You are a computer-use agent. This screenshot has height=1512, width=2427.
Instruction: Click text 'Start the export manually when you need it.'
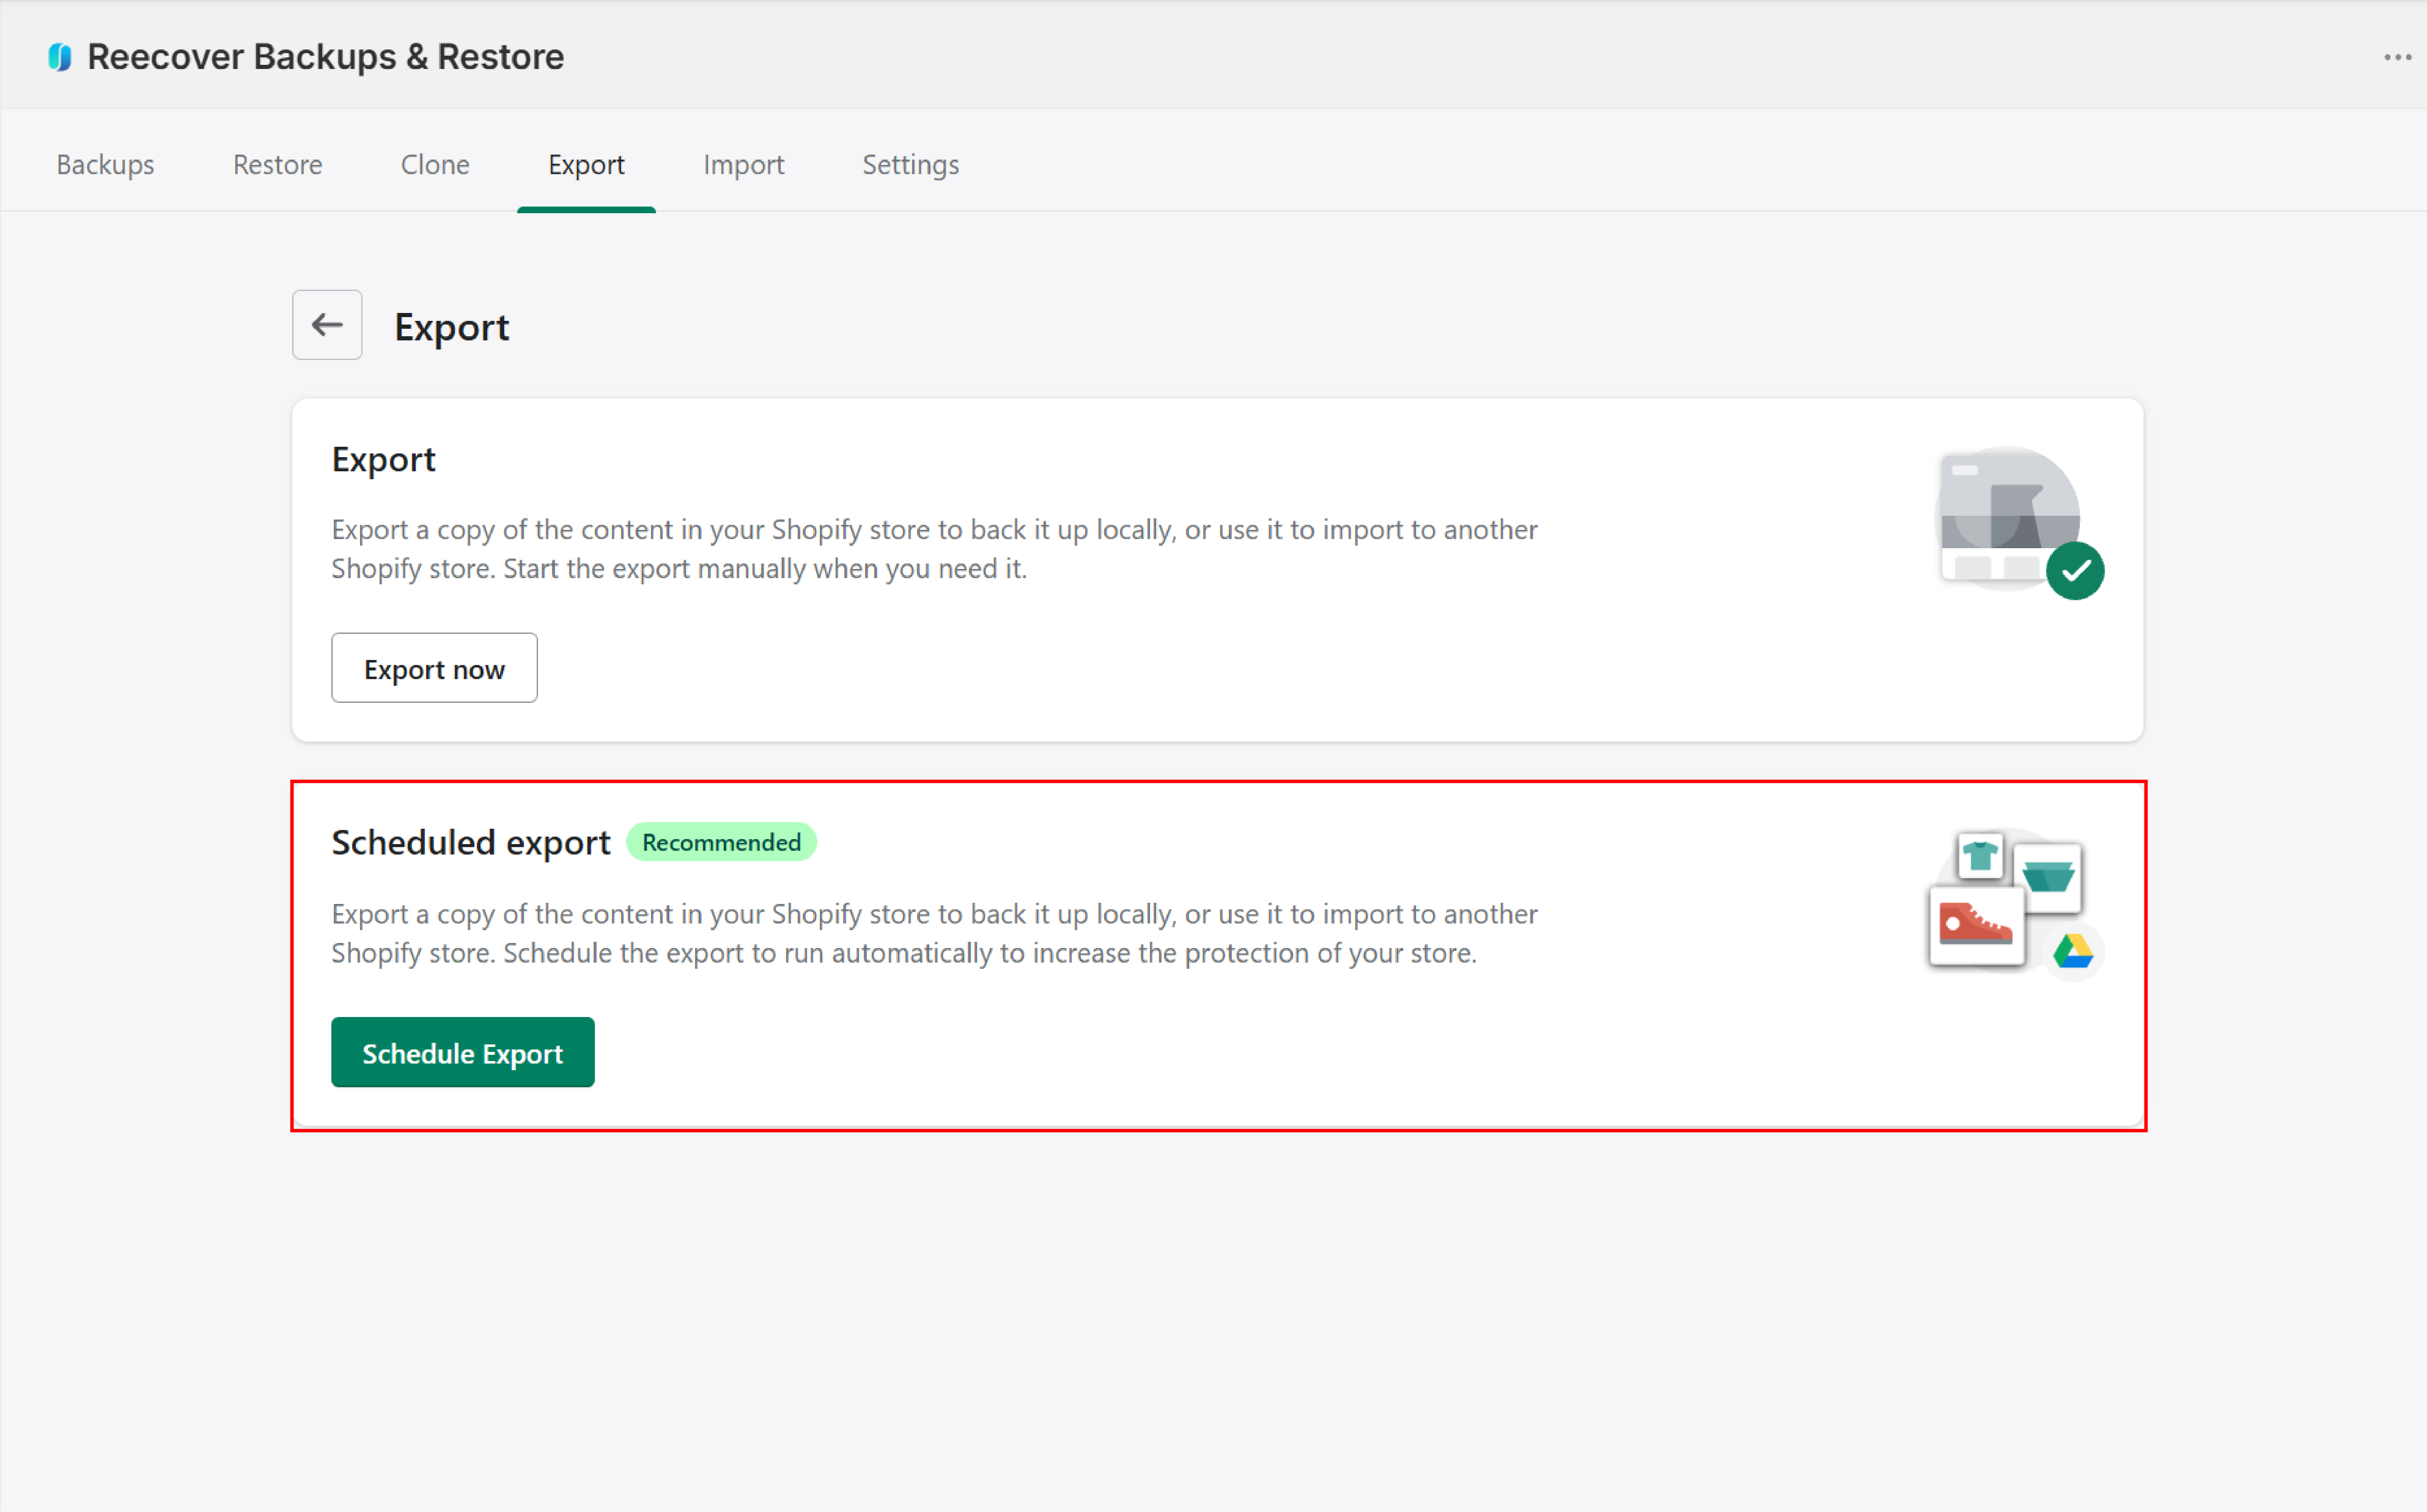point(765,568)
